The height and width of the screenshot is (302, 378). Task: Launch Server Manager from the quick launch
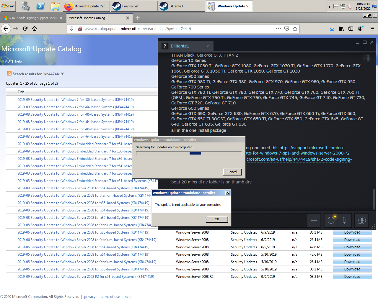coord(26,6)
